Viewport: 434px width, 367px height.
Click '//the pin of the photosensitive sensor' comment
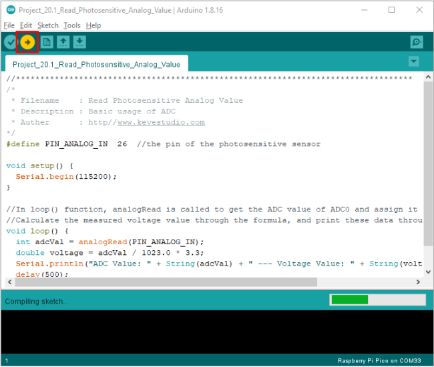tap(228, 144)
